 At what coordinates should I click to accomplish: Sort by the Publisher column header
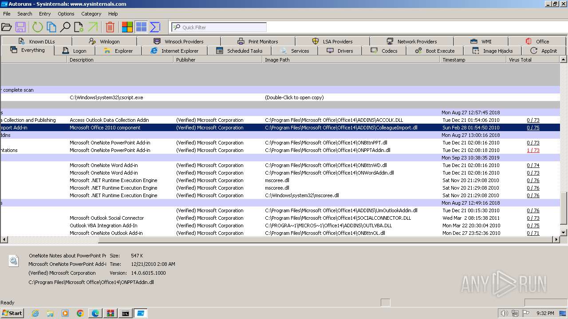[x=218, y=60]
